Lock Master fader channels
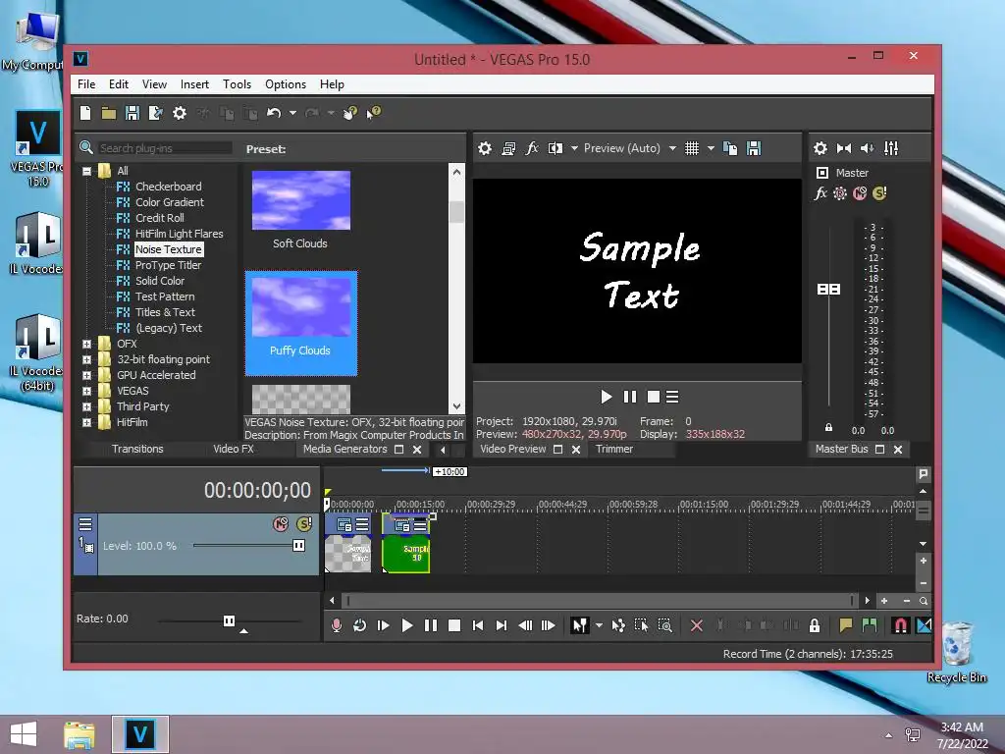This screenshot has width=1005, height=754. click(x=828, y=428)
